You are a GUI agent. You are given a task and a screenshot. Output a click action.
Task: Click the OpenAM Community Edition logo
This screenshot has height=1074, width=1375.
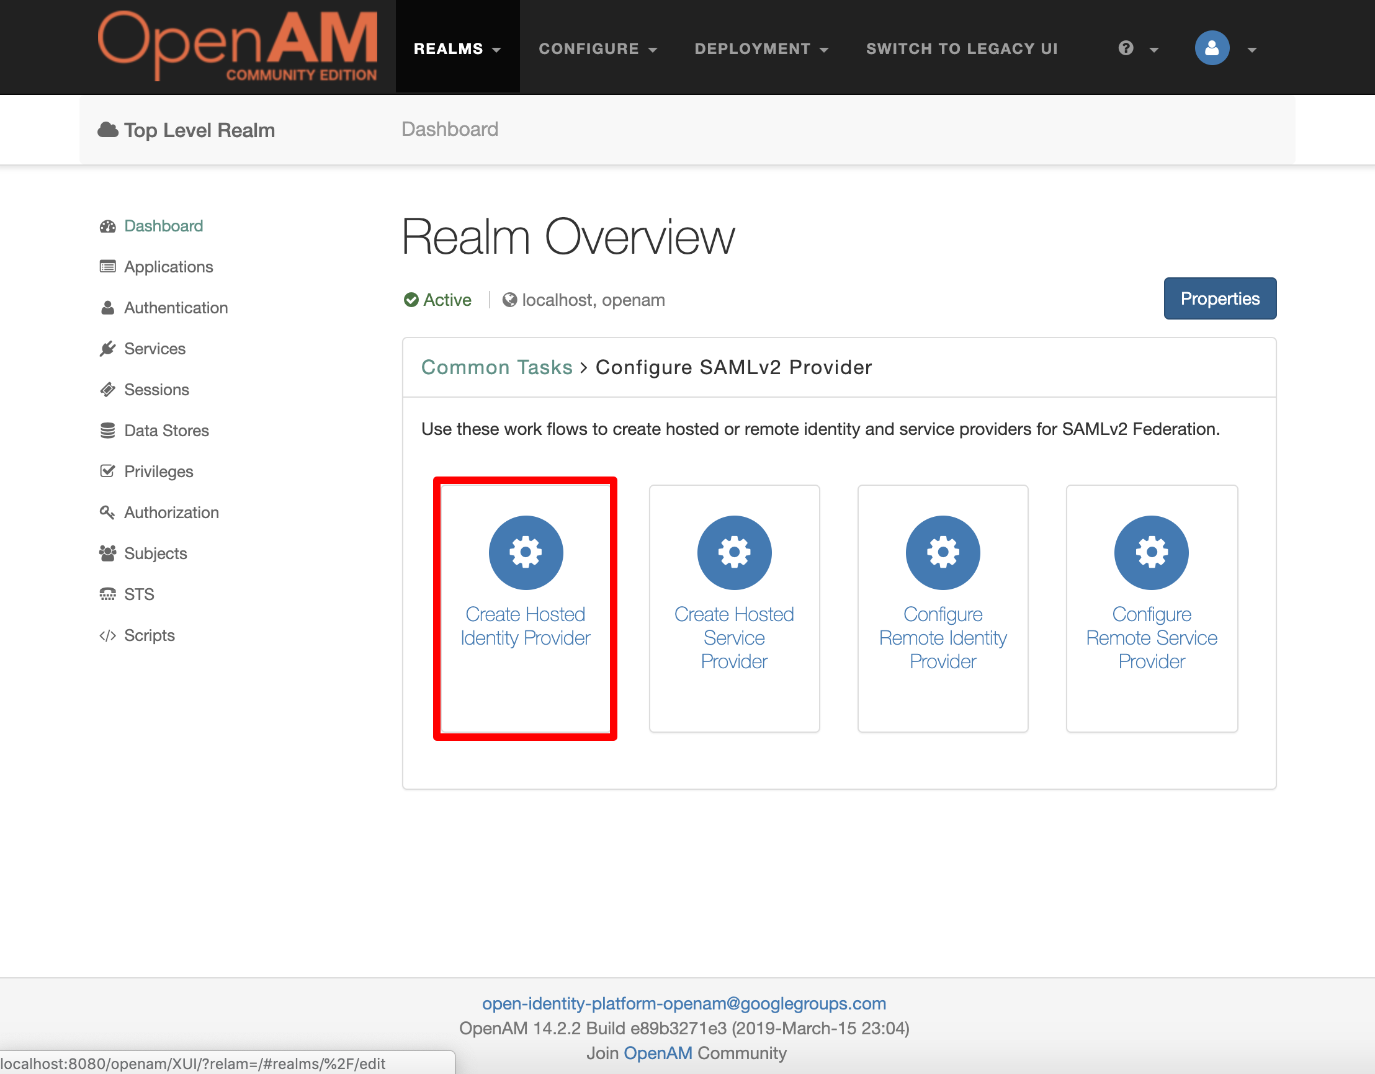[x=238, y=47]
